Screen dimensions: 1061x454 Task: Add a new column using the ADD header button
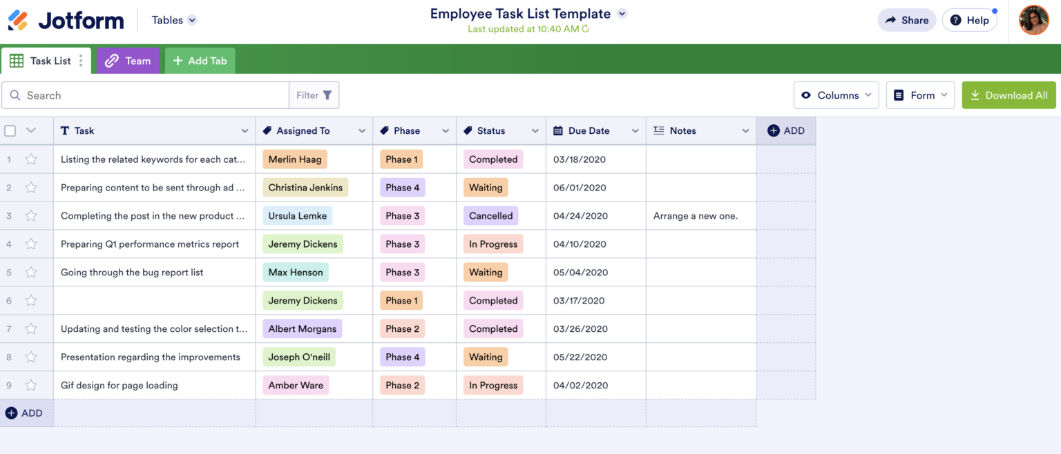click(x=785, y=130)
